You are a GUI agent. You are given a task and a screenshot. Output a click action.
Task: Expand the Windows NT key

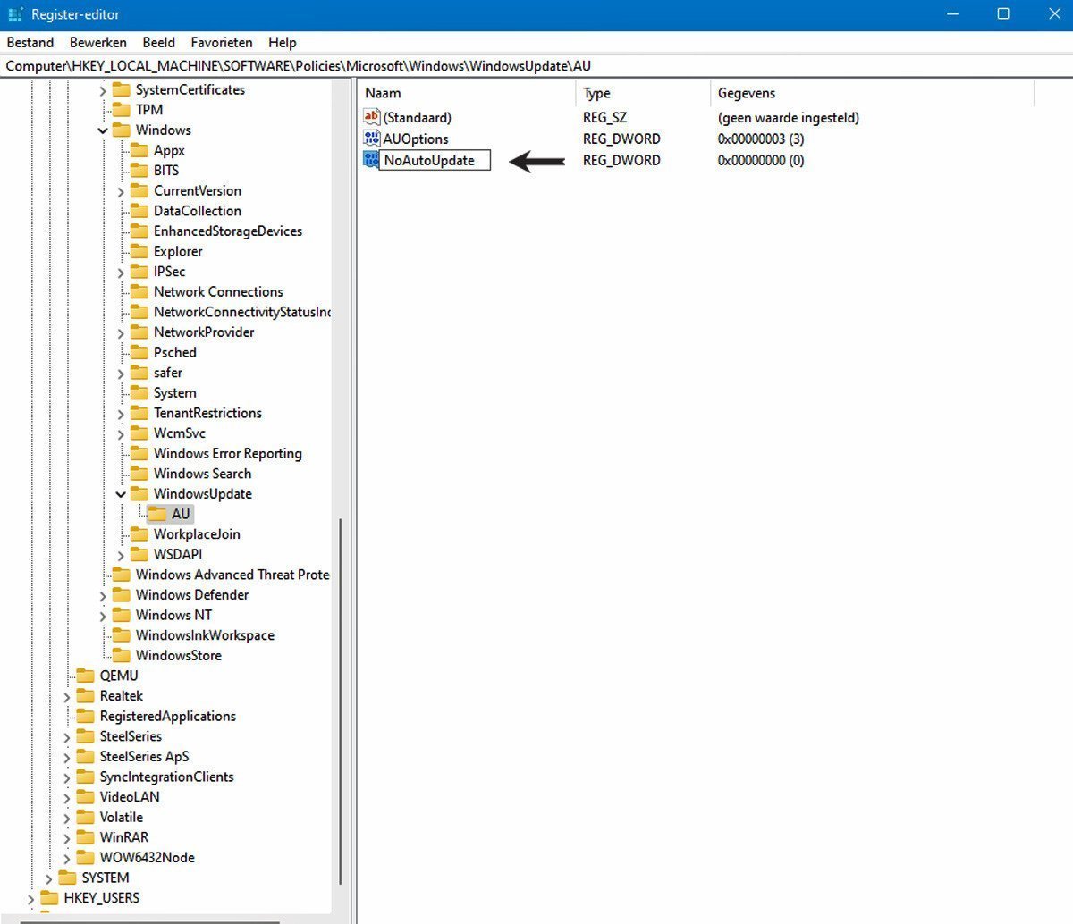pyautogui.click(x=103, y=616)
